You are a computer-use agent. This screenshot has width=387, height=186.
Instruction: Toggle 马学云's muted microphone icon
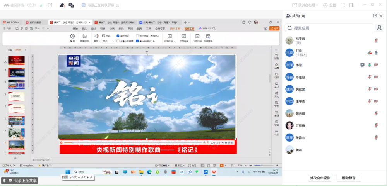tap(376, 41)
